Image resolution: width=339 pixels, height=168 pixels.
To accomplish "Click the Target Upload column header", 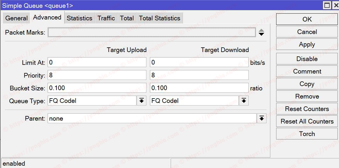I will (x=127, y=50).
